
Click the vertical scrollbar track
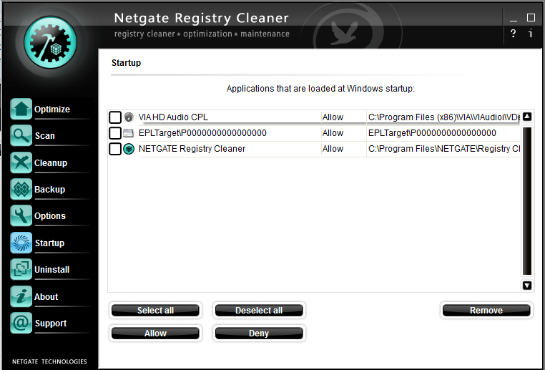tap(527, 201)
